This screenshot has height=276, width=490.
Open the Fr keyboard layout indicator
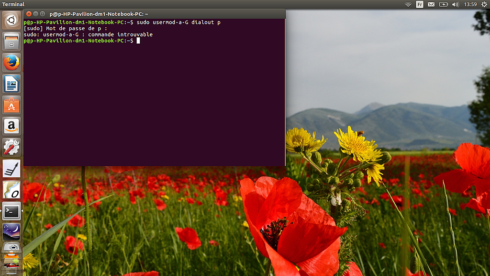pyautogui.click(x=419, y=4)
